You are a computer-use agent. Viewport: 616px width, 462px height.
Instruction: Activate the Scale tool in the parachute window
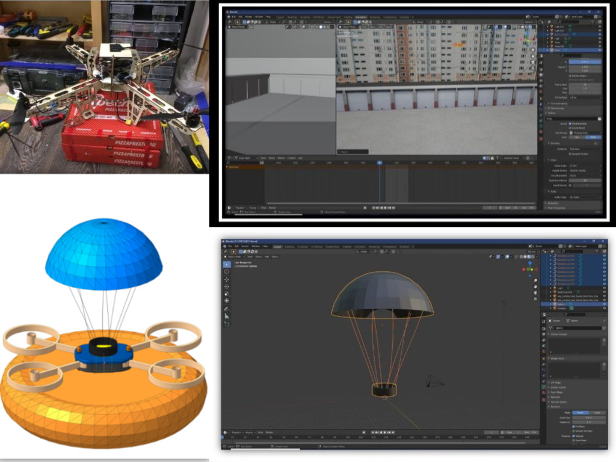(227, 294)
